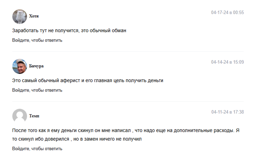
Task: Click the comment starting 'Это самый обычный аферист'
Action: 87,81
